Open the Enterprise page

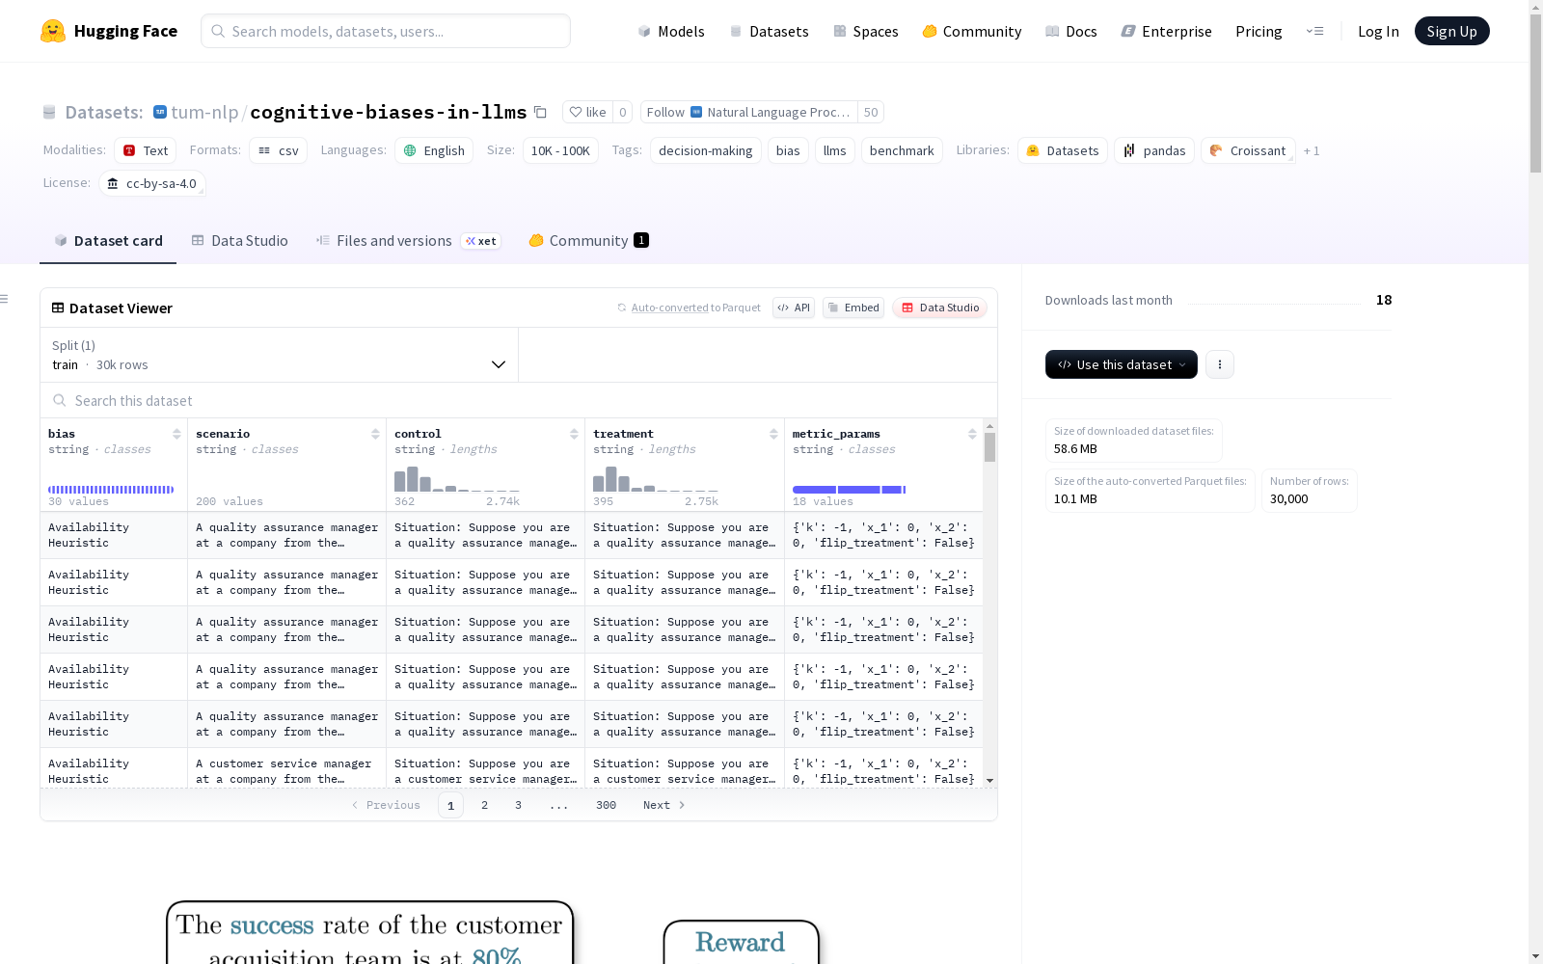click(x=1167, y=31)
